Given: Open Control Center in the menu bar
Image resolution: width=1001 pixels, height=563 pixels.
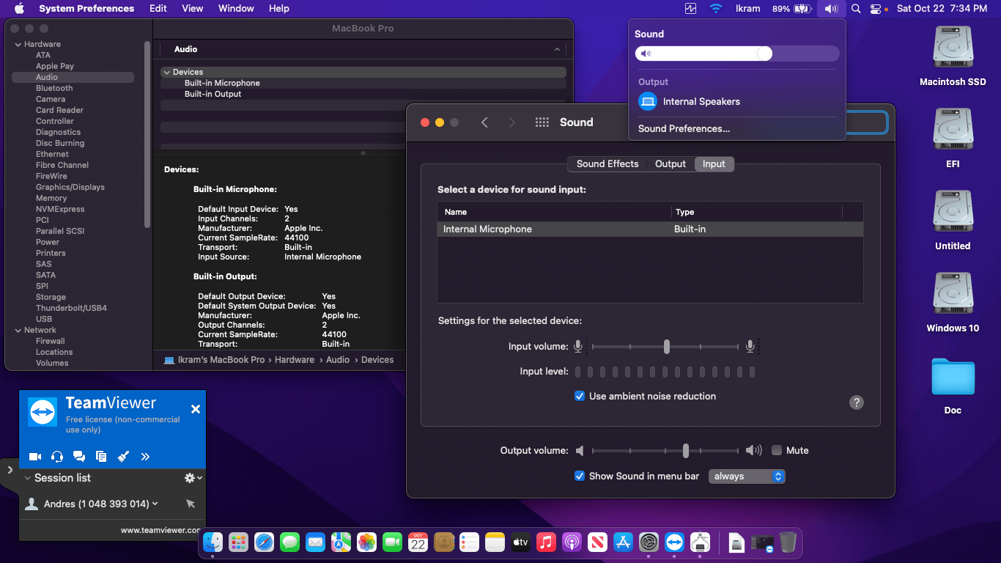Looking at the screenshot, I should pos(876,9).
